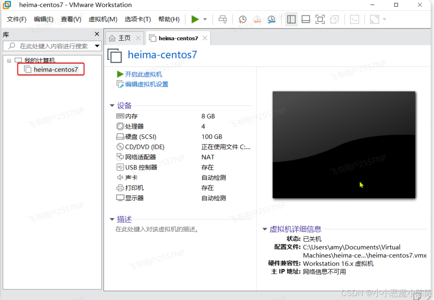434x300 pixels.
Task: Click the USB 控制器 device row
Action: pyautogui.click(x=184, y=167)
